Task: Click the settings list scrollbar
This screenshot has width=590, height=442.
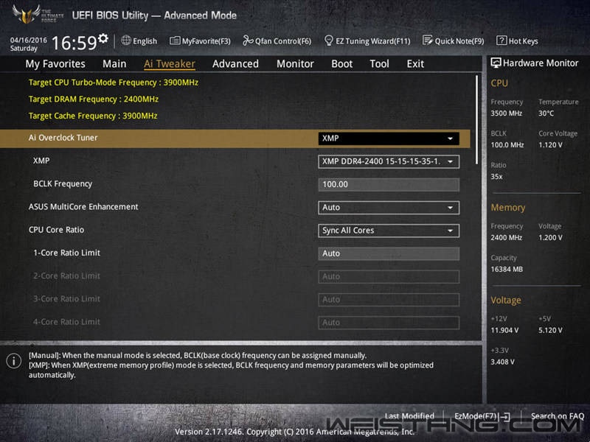Action: point(476,119)
